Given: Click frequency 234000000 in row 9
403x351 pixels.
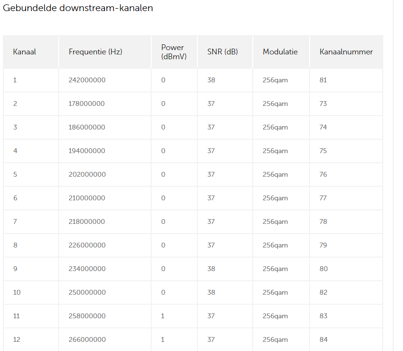Looking at the screenshot, I should [x=87, y=269].
